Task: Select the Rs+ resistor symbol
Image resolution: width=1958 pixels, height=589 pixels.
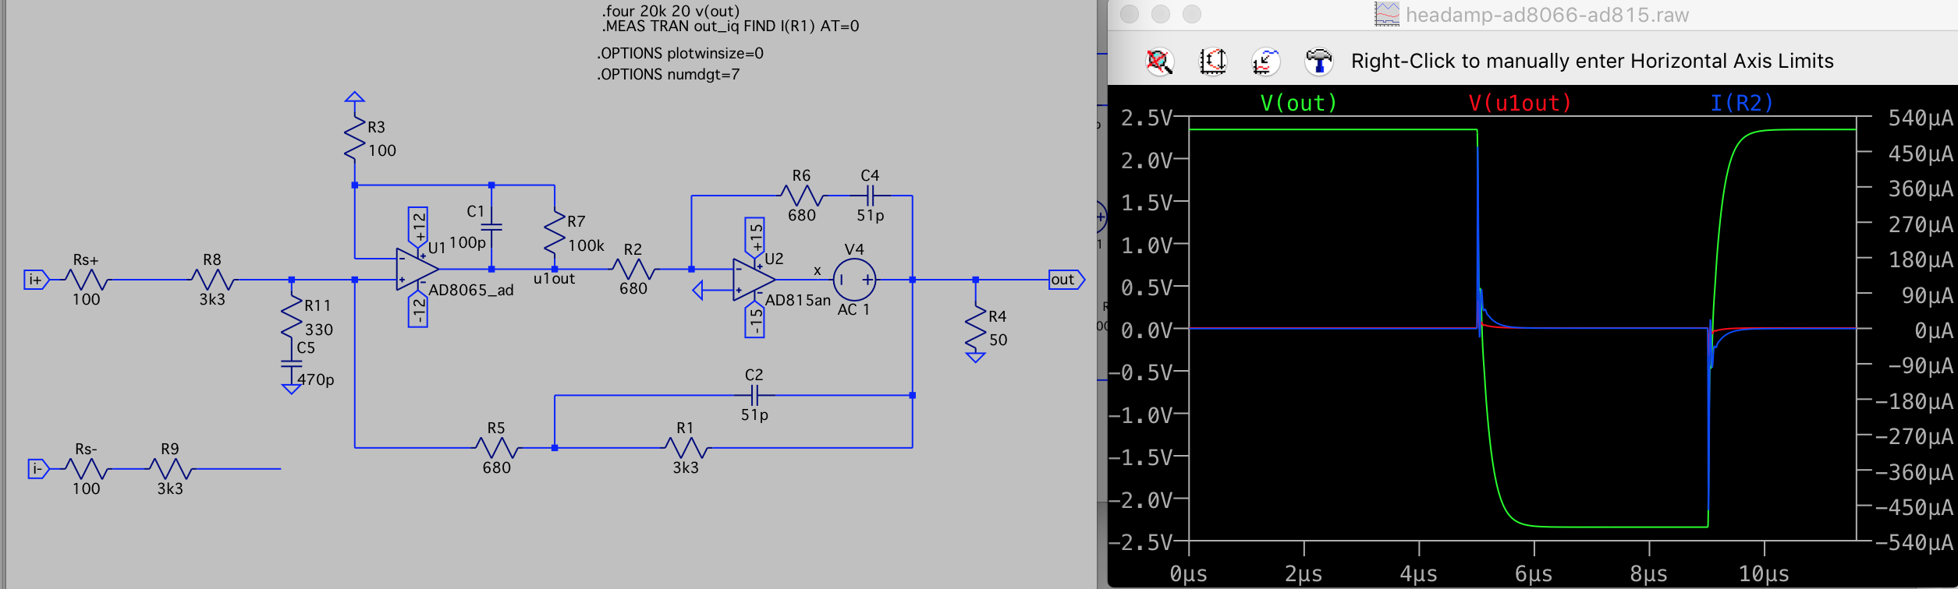Action: pos(87,280)
